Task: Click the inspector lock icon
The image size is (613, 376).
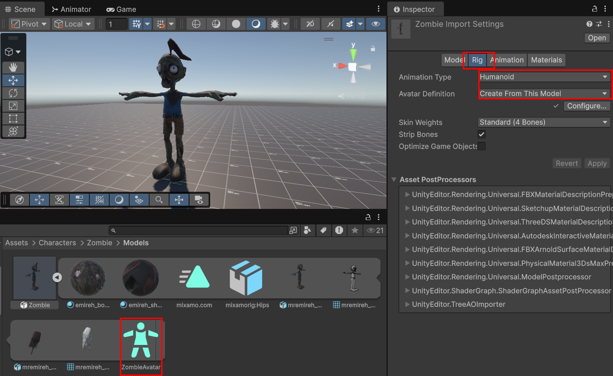Action: click(x=594, y=9)
